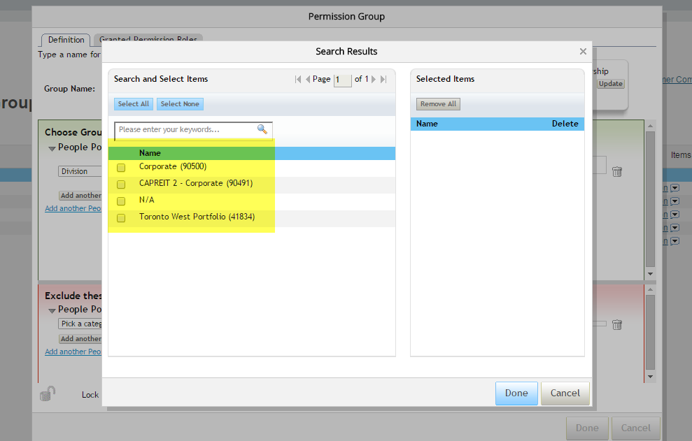The image size is (692, 441).
Task: Check the N/A checkbox
Action: 121,201
